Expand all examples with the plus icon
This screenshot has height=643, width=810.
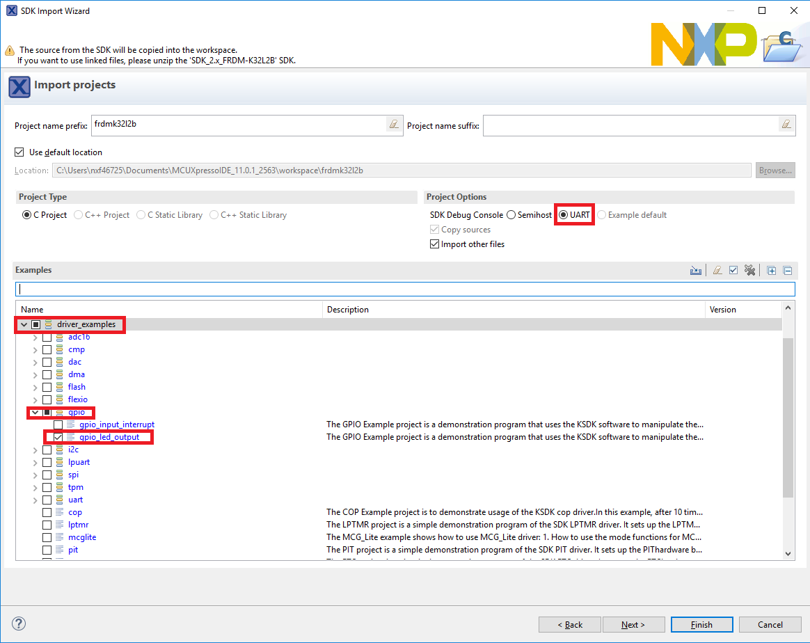pos(771,271)
